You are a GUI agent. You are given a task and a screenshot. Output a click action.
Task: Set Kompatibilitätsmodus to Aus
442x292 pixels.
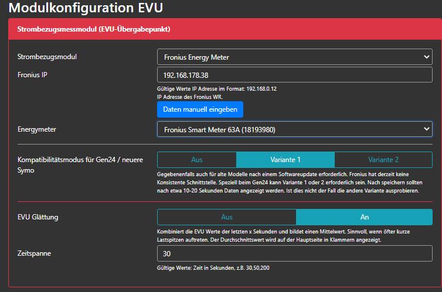(x=196, y=160)
